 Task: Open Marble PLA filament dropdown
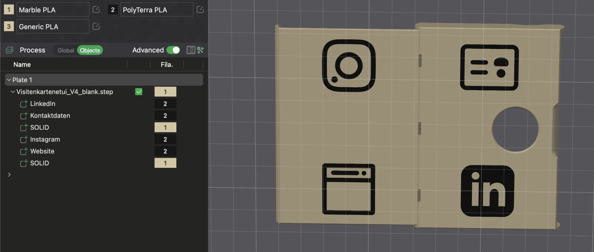pos(53,10)
